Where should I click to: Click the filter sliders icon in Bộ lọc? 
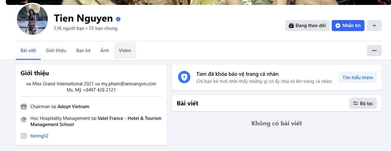(x=356, y=104)
